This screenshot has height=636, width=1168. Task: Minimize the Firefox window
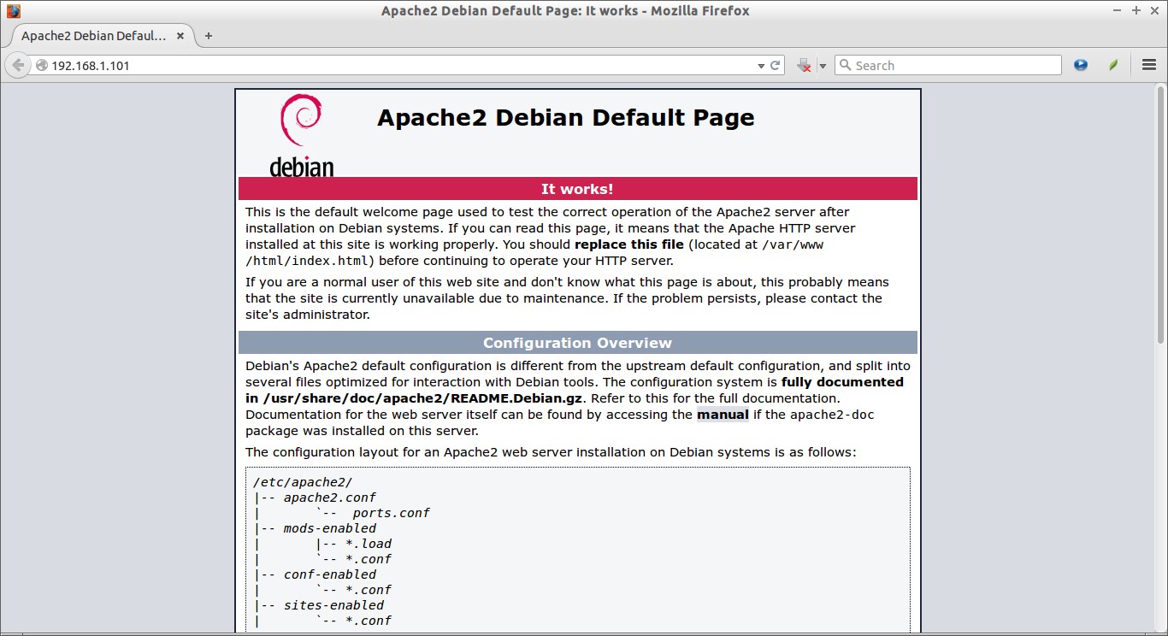click(x=1118, y=10)
